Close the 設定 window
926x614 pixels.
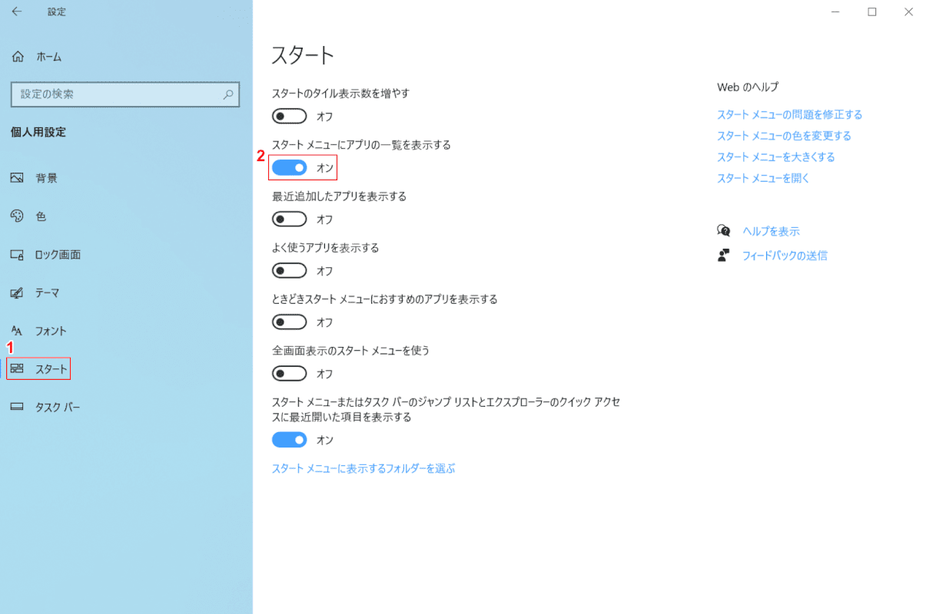coord(908,12)
